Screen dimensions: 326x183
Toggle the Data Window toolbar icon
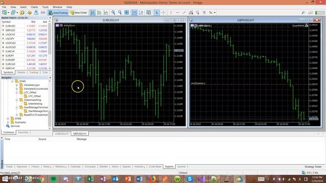pyautogui.click(x=30, y=13)
